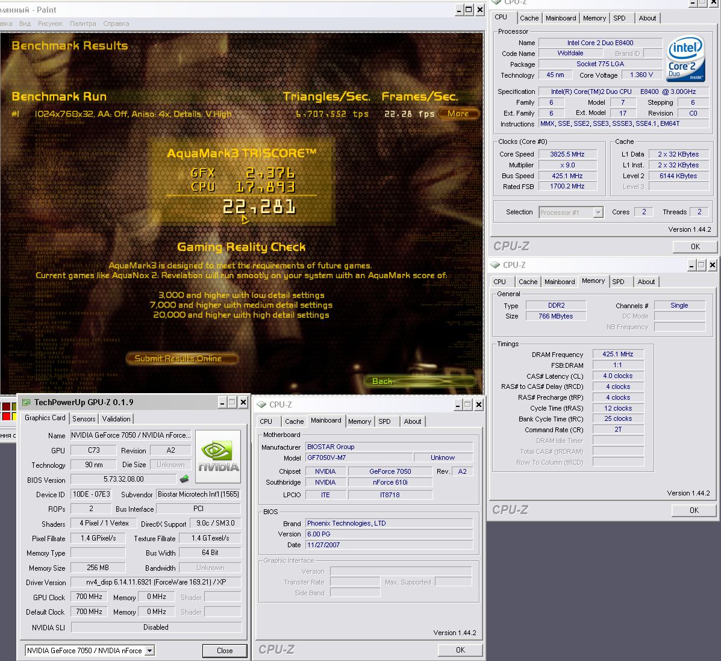This screenshot has width=721, height=661.
Task: Click the CPU-Z mainboard window title icon
Action: (261, 405)
